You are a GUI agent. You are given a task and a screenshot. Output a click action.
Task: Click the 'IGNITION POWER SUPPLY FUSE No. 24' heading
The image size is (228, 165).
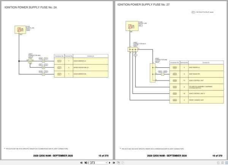point(30,8)
